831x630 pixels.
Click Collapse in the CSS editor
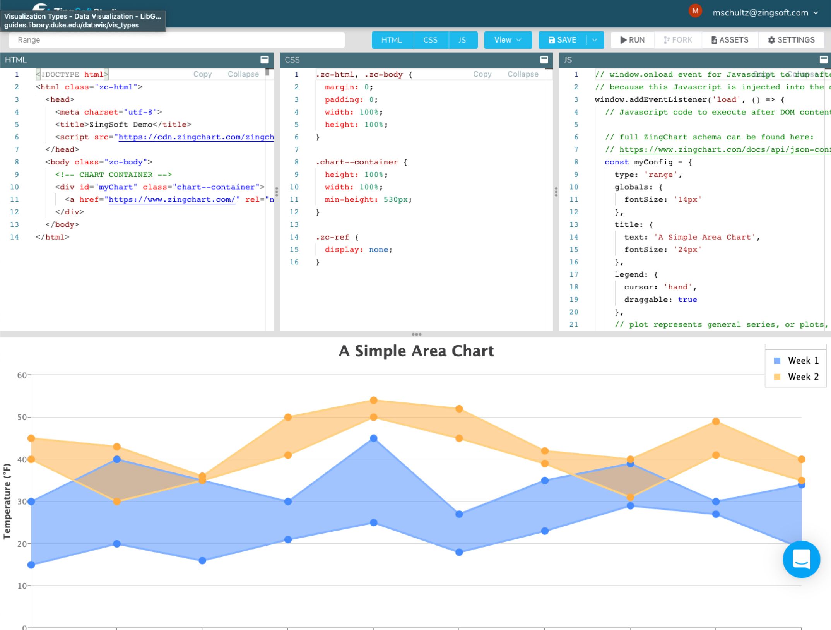[x=523, y=74]
